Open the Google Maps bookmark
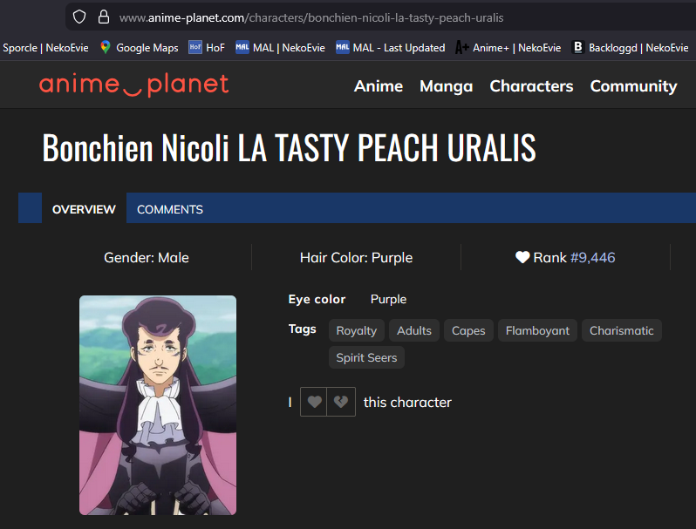 pyautogui.click(x=140, y=47)
